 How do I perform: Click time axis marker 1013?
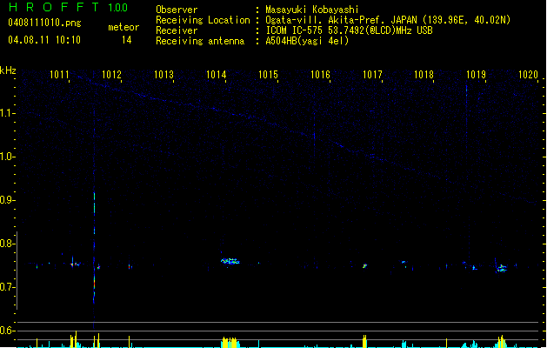pos(163,75)
